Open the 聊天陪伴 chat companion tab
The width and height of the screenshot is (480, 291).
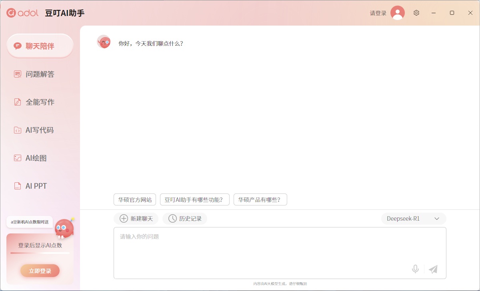pyautogui.click(x=40, y=46)
